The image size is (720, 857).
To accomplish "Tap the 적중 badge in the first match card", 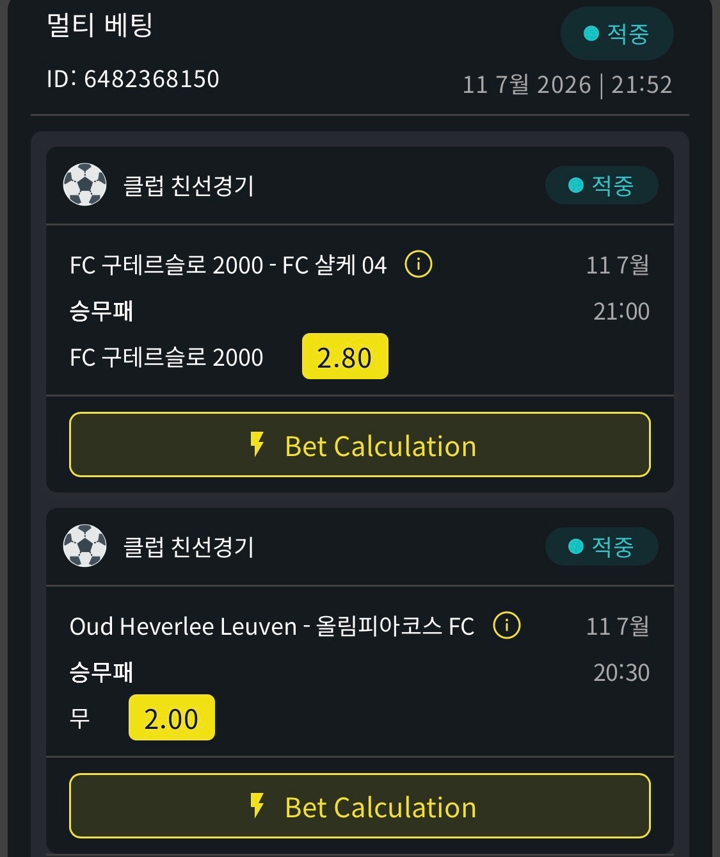I will point(602,185).
